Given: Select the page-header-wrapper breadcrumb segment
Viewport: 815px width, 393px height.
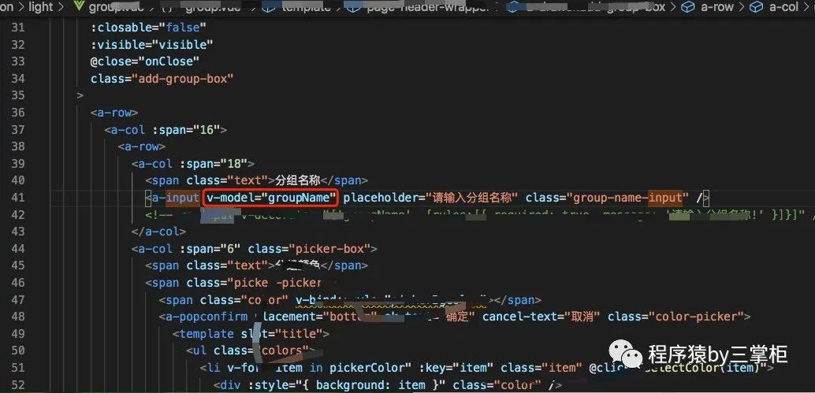Looking at the screenshot, I should tap(429, 7).
